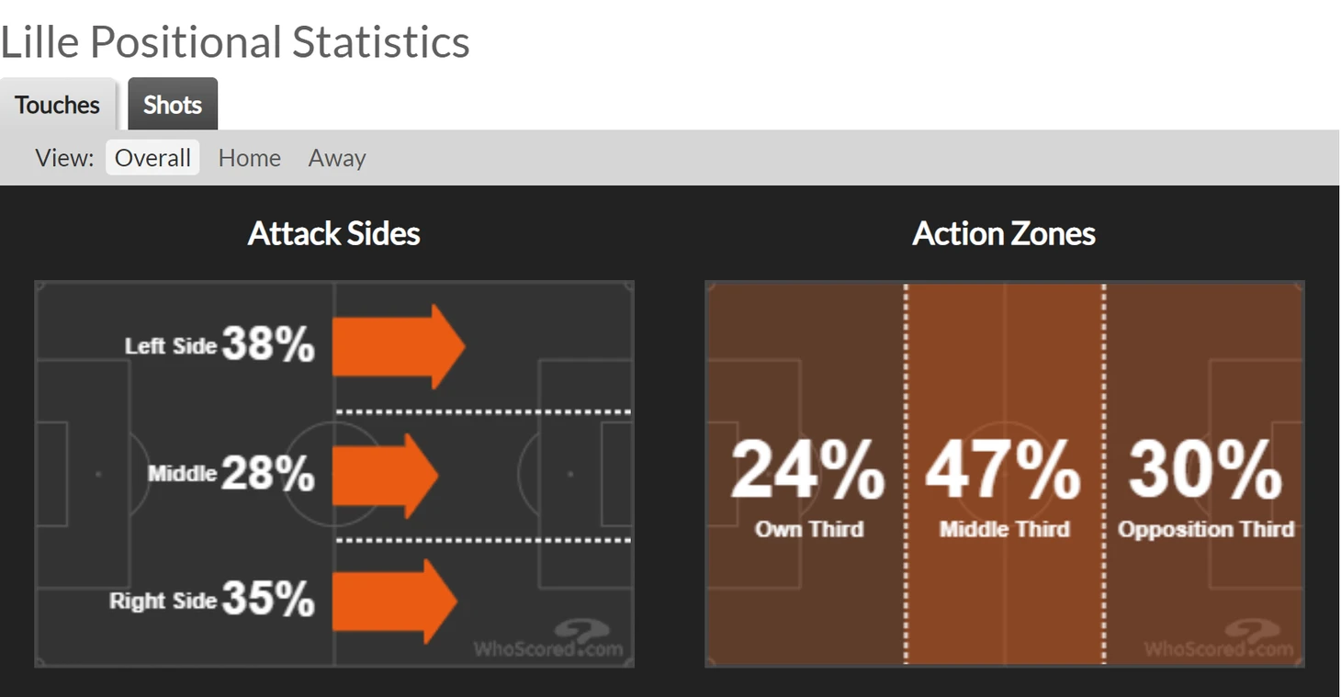Click the Left Side orange arrow
Image resolution: width=1341 pixels, height=697 pixels.
coord(399,347)
